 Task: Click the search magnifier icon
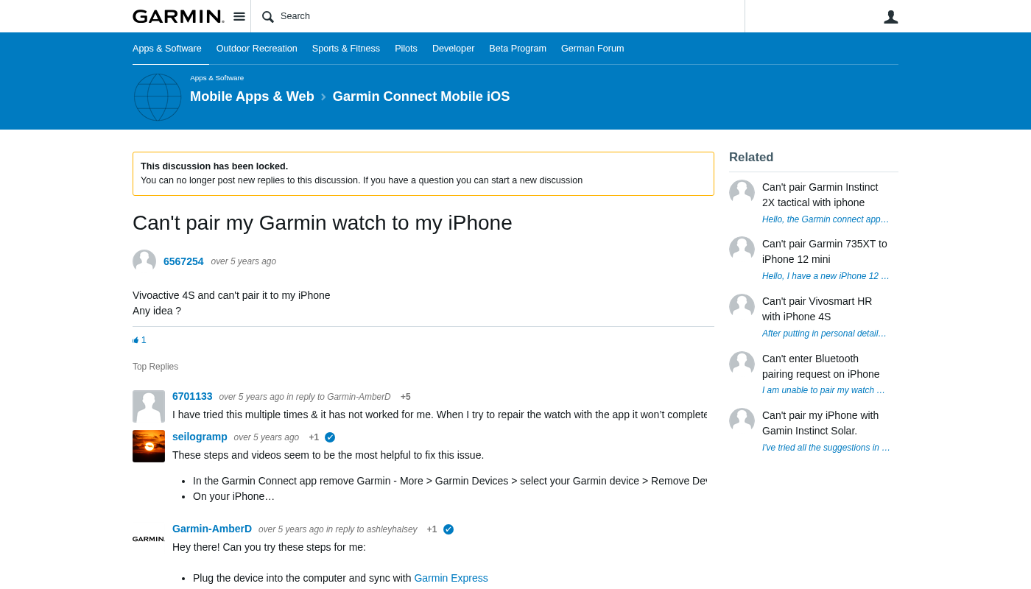click(x=267, y=17)
